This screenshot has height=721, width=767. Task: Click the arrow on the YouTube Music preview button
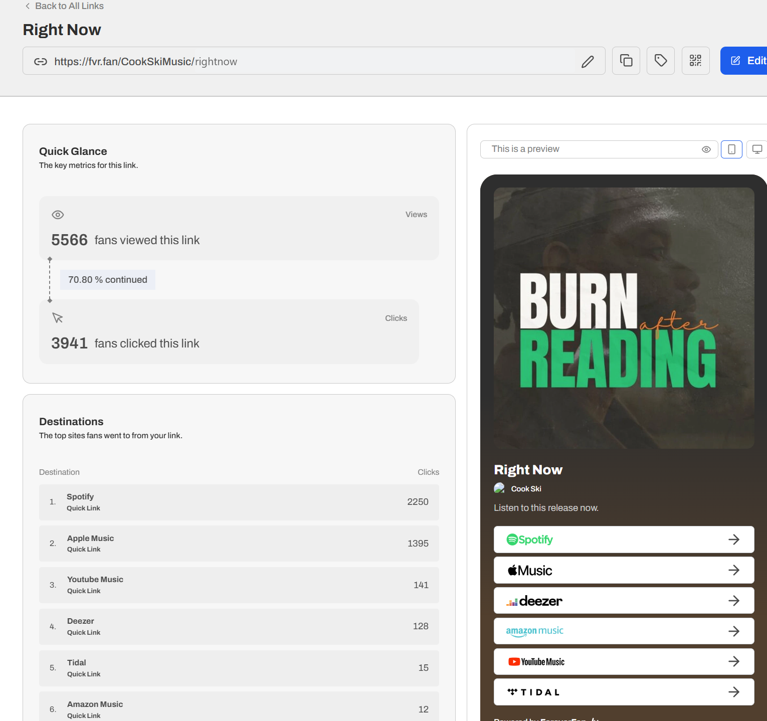(x=734, y=662)
